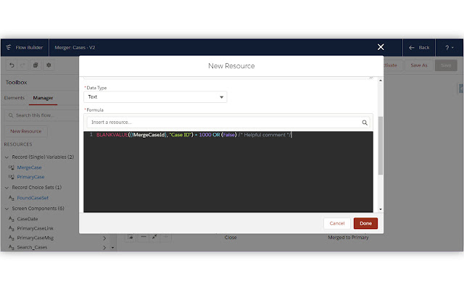The image size is (464, 290).
Task: Click the dialog vertical scrollbar thumb
Action: tap(381, 145)
